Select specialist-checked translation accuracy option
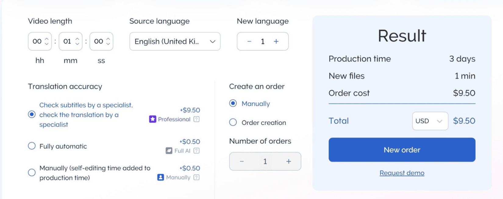 click(x=32, y=114)
